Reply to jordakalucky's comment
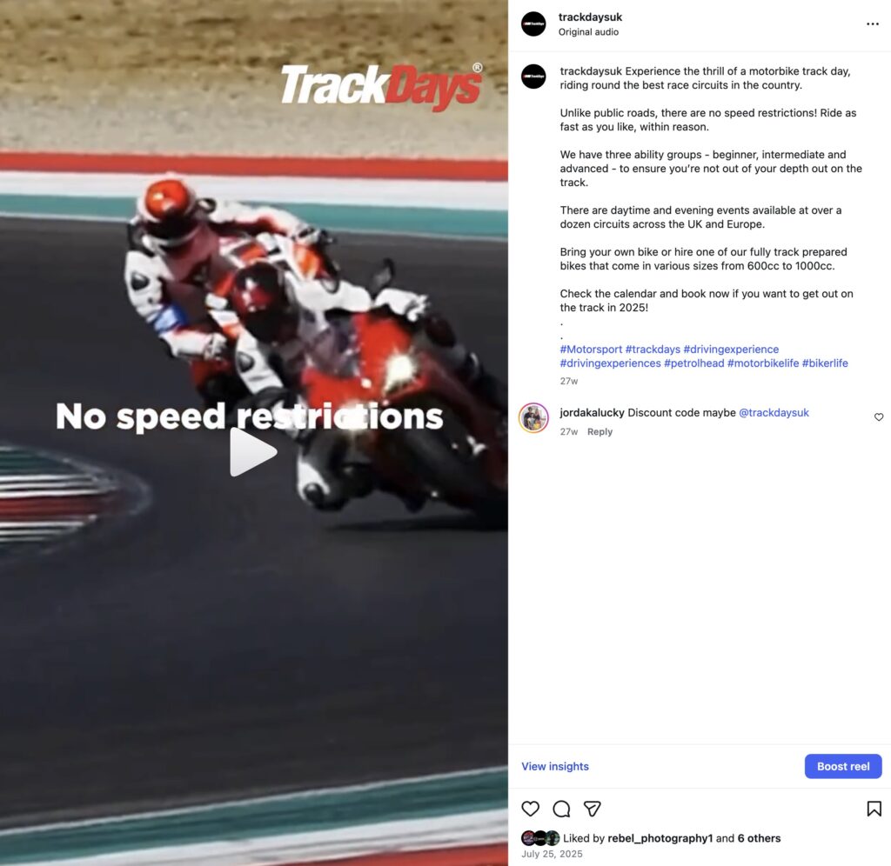The height and width of the screenshot is (866, 891). tap(600, 431)
